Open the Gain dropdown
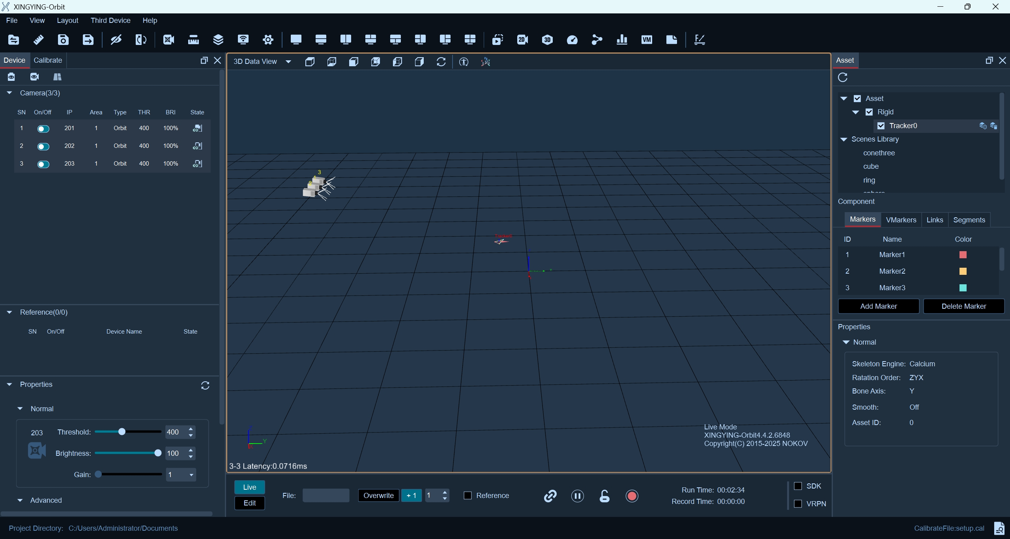This screenshot has width=1010, height=539. pos(191,475)
